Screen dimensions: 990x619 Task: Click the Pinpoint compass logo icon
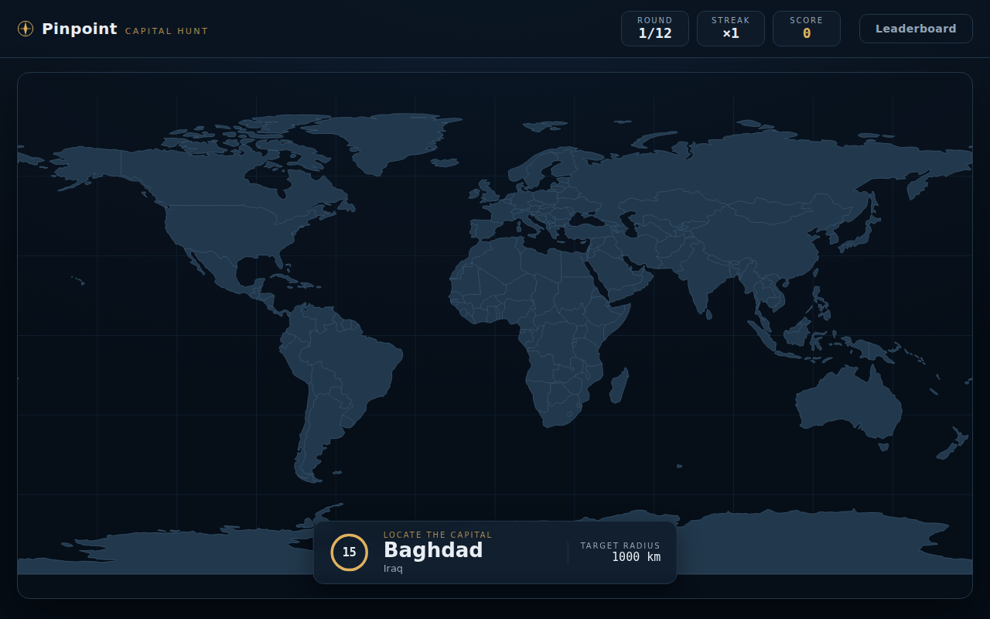(x=26, y=29)
